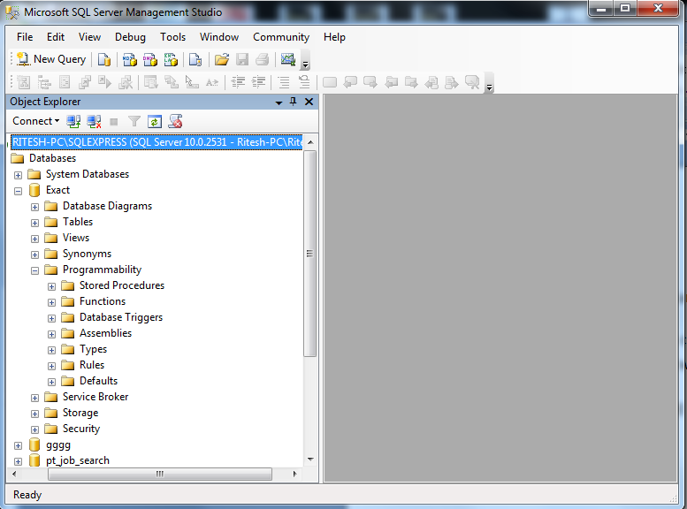Select the Synonyms tree item

87,254
